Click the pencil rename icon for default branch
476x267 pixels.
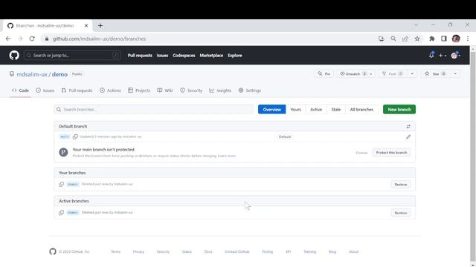[408, 136]
